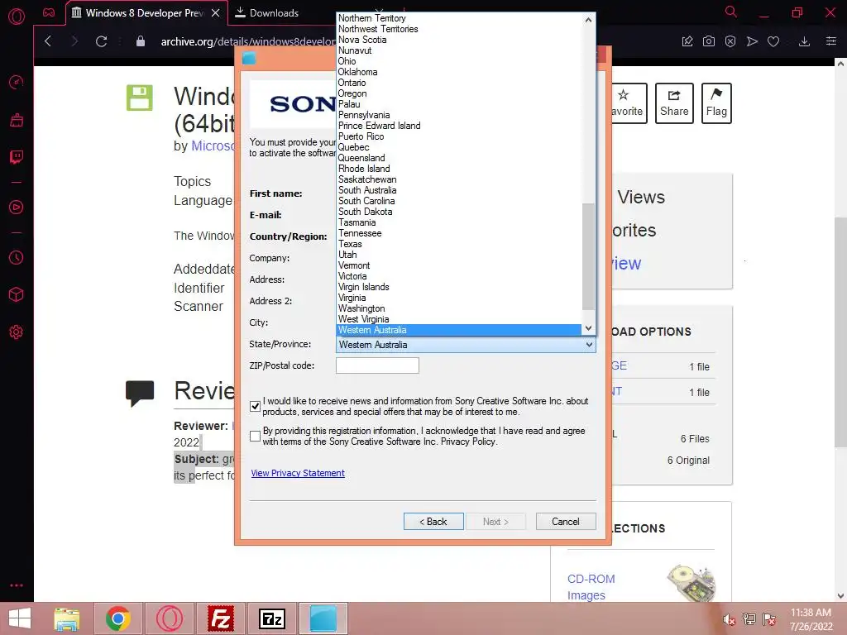Open the ad blocker shield icon
Viewport: 847px width, 635px height.
[x=730, y=41]
